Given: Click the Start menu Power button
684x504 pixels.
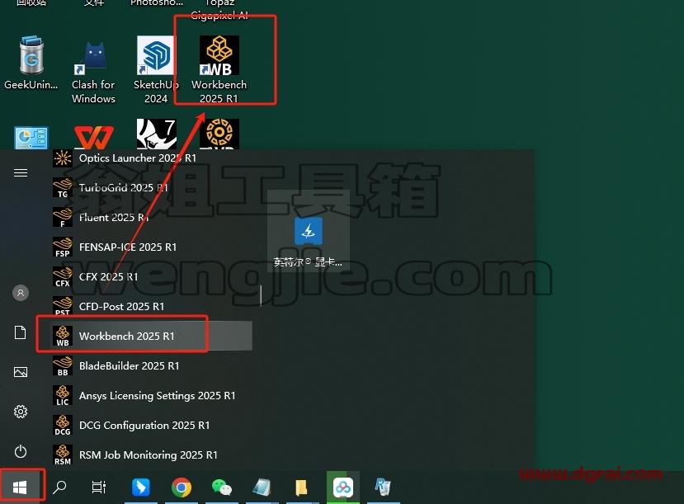Looking at the screenshot, I should (21, 451).
